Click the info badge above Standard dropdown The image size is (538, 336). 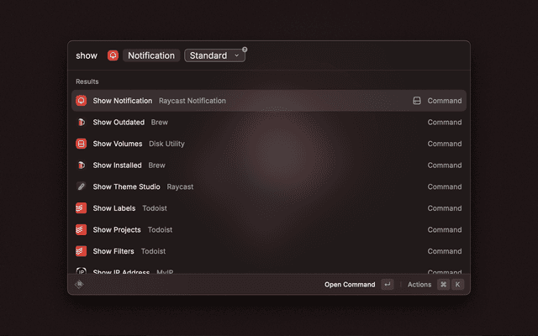click(245, 49)
